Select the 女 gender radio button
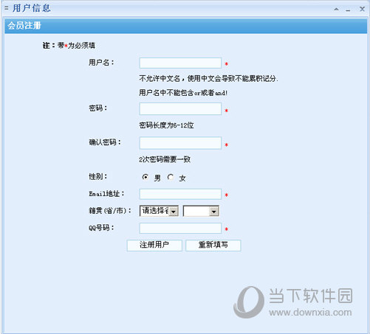 [x=171, y=177]
